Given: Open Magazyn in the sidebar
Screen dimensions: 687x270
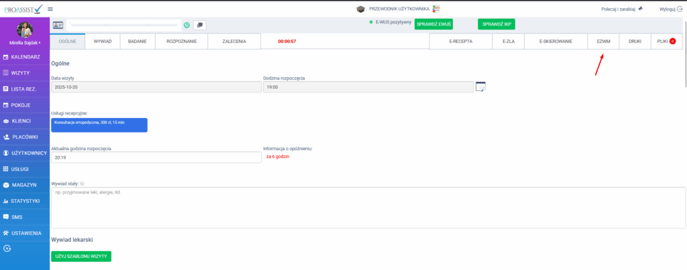Looking at the screenshot, I should (25, 185).
